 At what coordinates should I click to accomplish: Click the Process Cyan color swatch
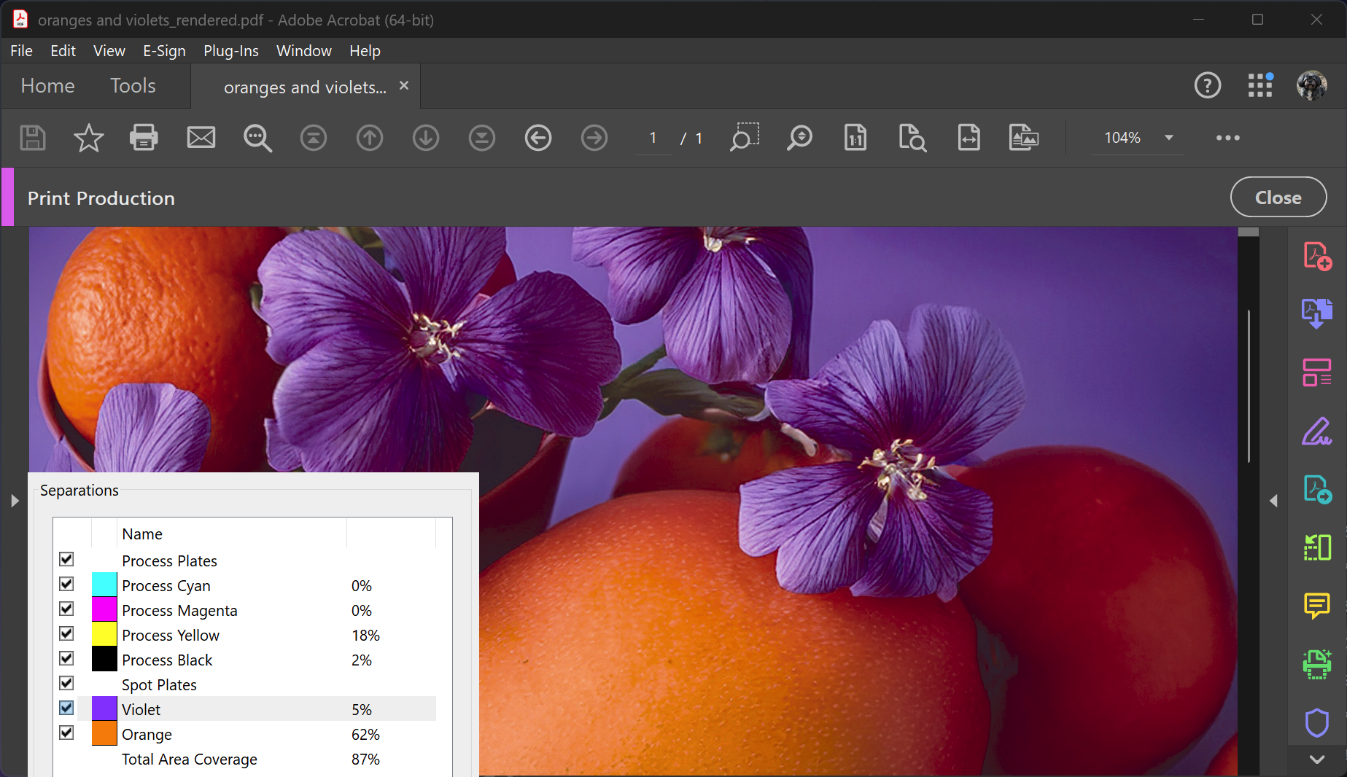(x=104, y=585)
